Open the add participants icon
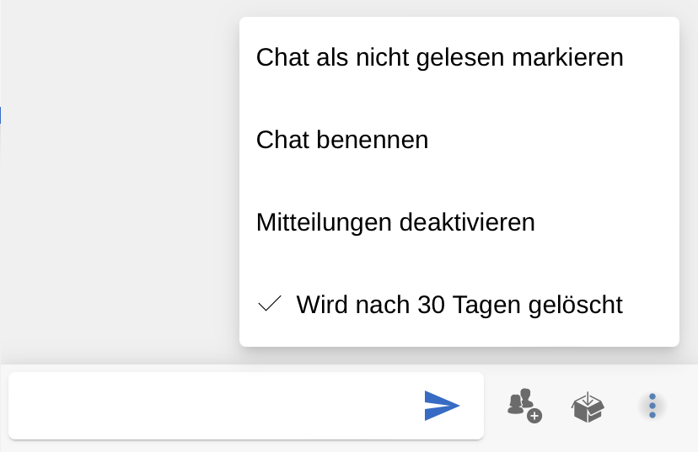The image size is (698, 452). click(x=523, y=406)
